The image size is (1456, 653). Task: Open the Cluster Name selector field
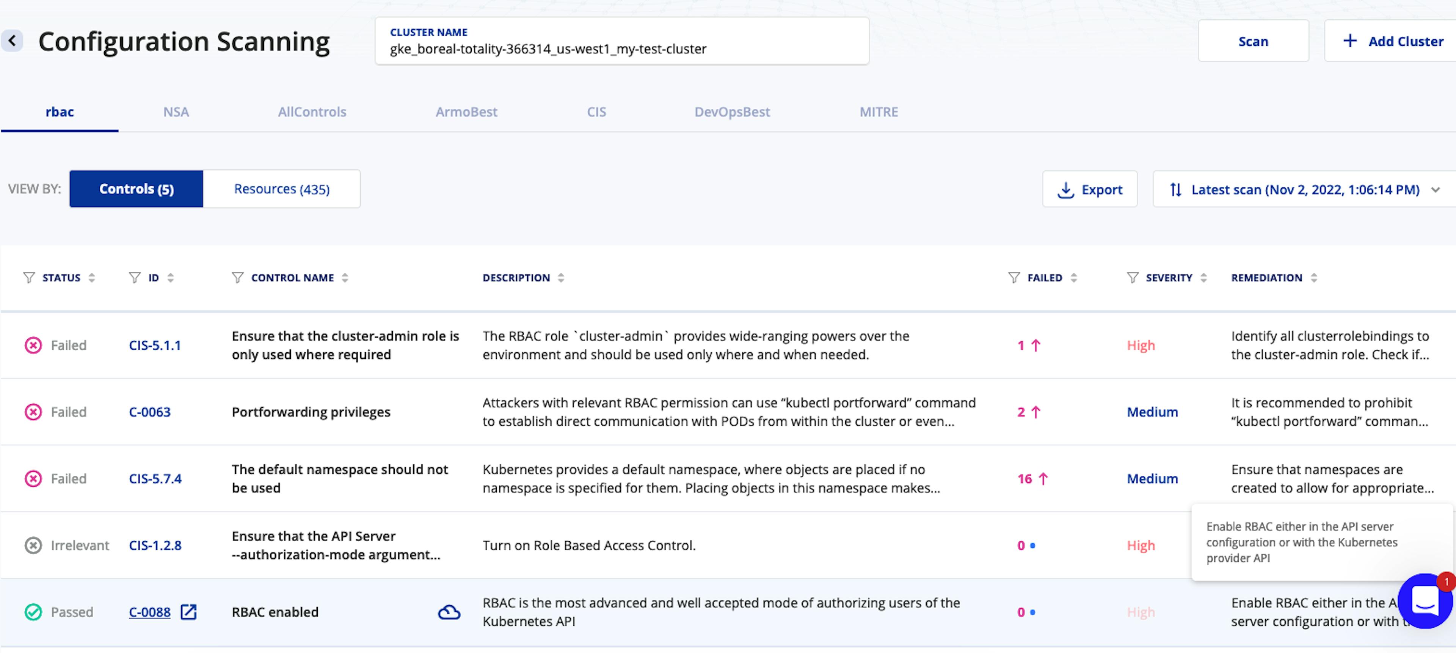[622, 41]
